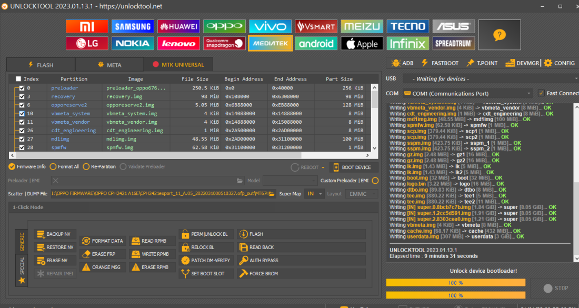
Task: Open the Huawei brand section
Action: click(178, 26)
